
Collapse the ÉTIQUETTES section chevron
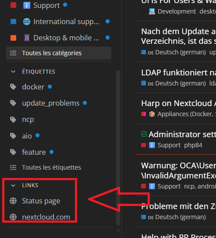[x=13, y=71]
